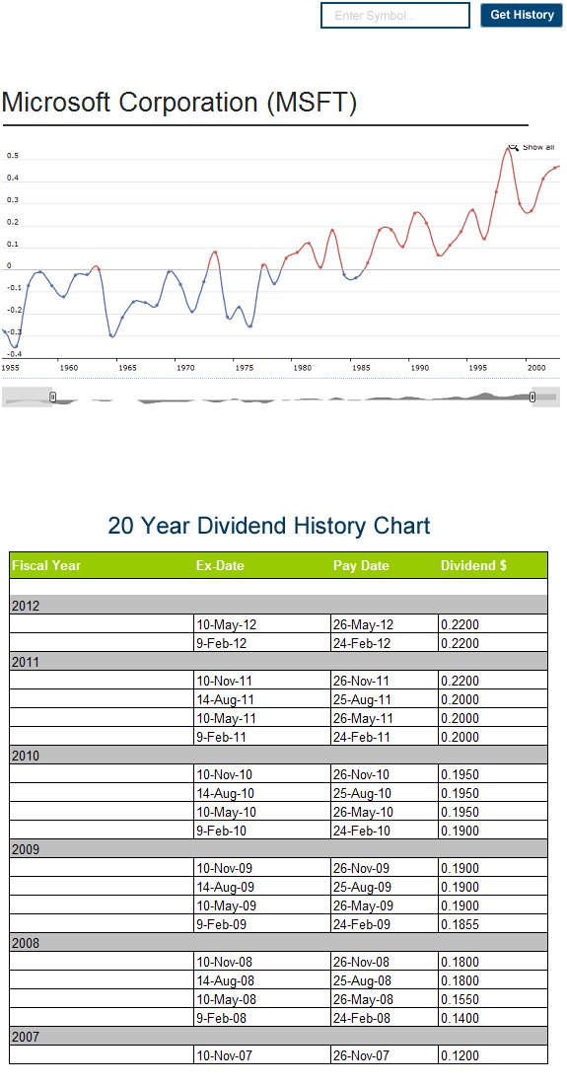Click the 0.1855 dividend value

tap(493, 924)
